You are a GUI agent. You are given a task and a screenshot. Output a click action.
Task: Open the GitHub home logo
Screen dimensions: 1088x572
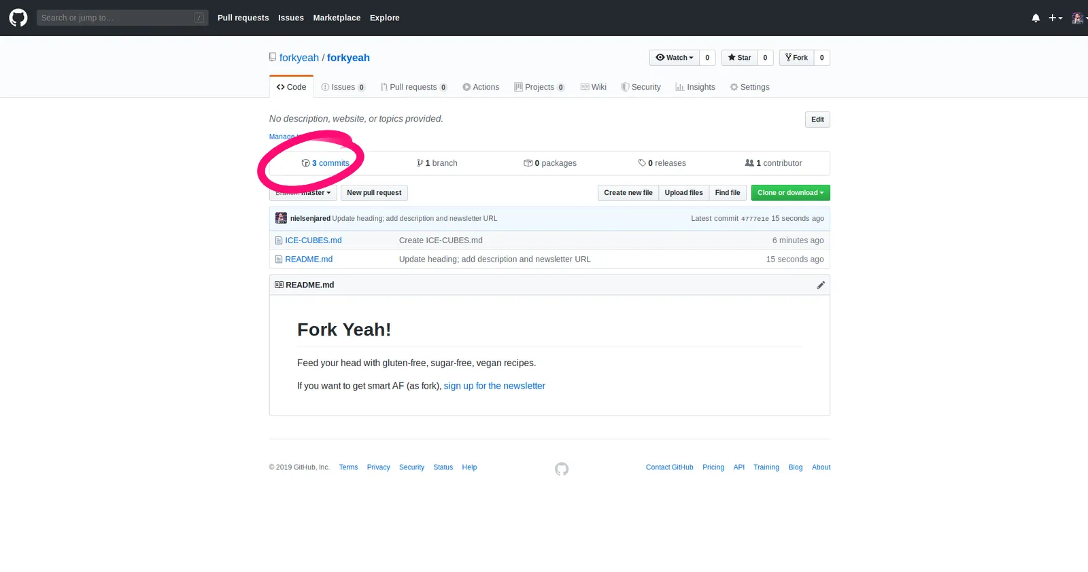[18, 18]
